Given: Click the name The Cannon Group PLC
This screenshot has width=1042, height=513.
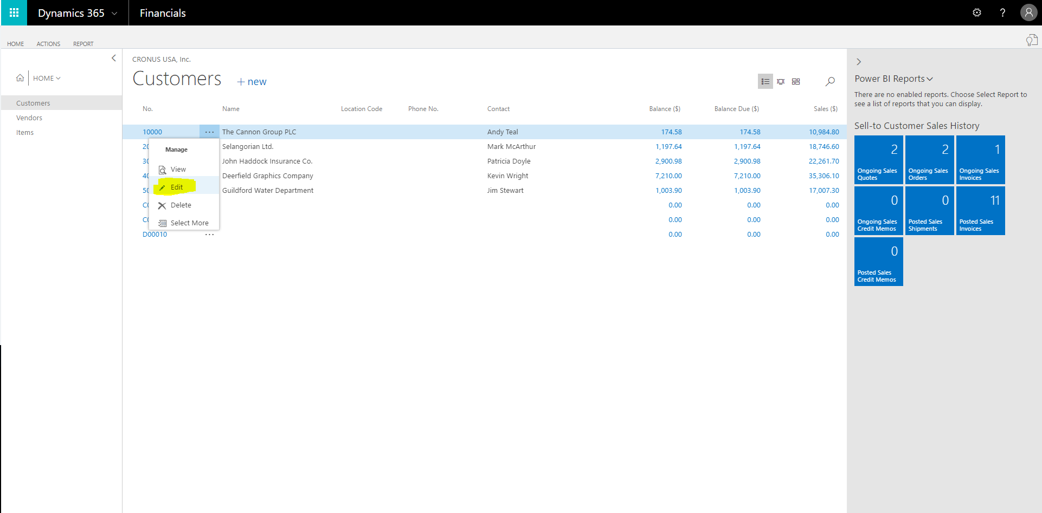Looking at the screenshot, I should coord(259,132).
